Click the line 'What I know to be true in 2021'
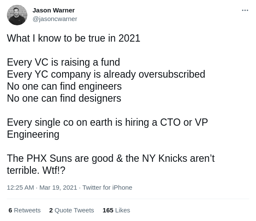The height and width of the screenshot is (221, 256). (74, 38)
